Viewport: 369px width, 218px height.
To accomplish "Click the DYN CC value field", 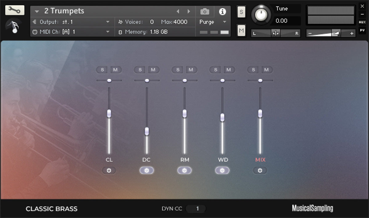I will pos(196,209).
